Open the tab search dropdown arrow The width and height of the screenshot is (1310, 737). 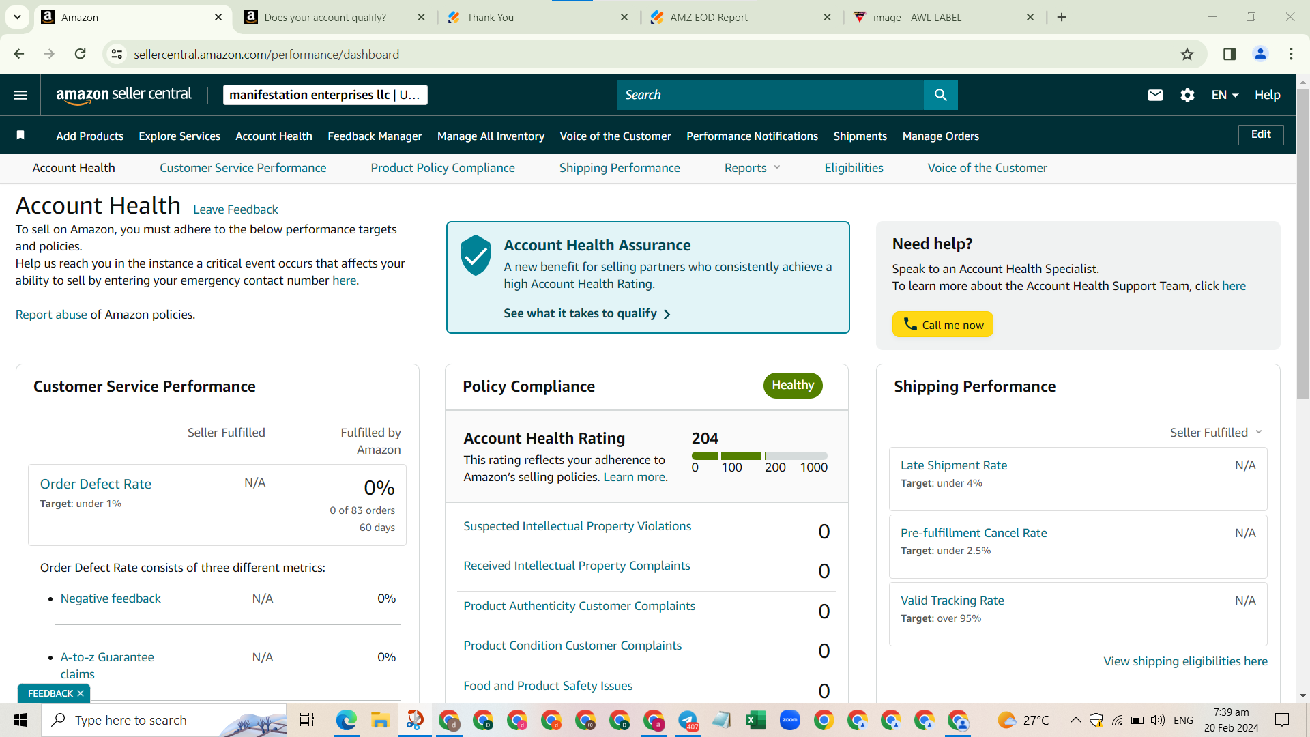17,17
